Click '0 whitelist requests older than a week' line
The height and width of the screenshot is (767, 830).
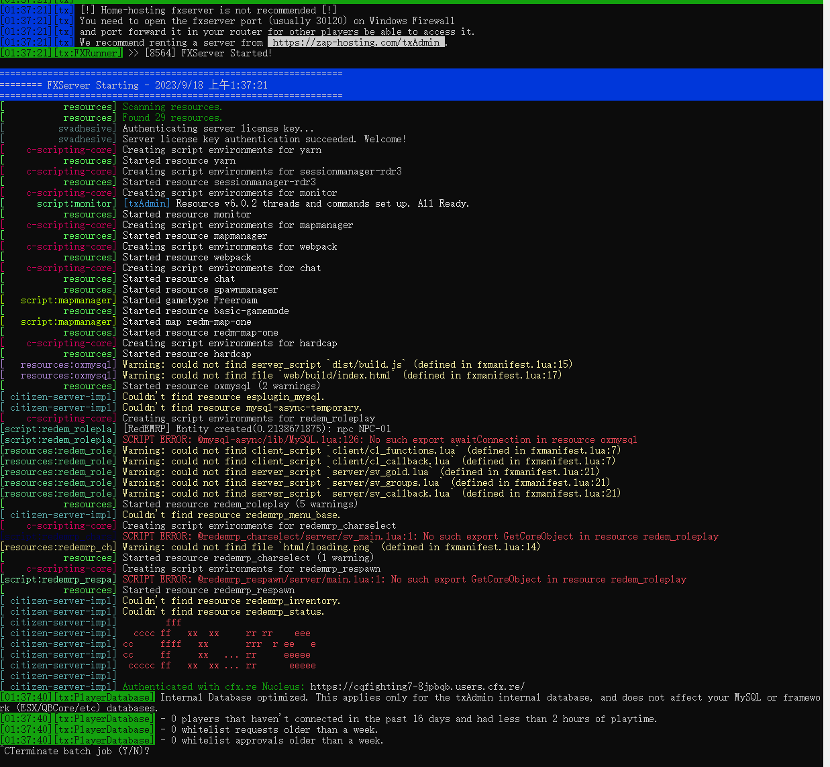[x=269, y=729]
